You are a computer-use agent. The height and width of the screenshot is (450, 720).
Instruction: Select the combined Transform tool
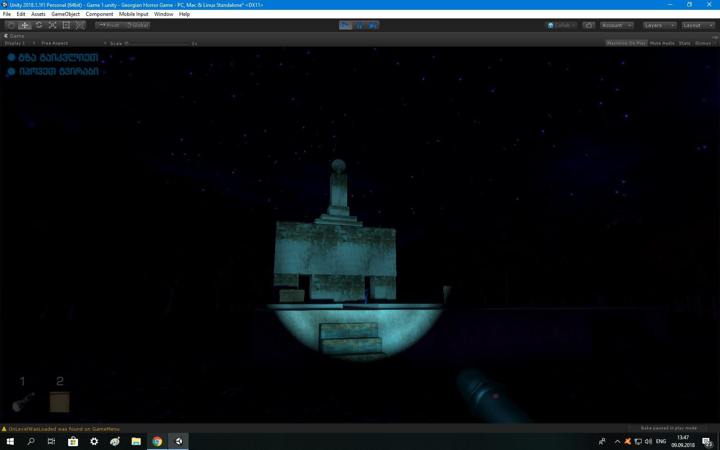click(x=80, y=25)
